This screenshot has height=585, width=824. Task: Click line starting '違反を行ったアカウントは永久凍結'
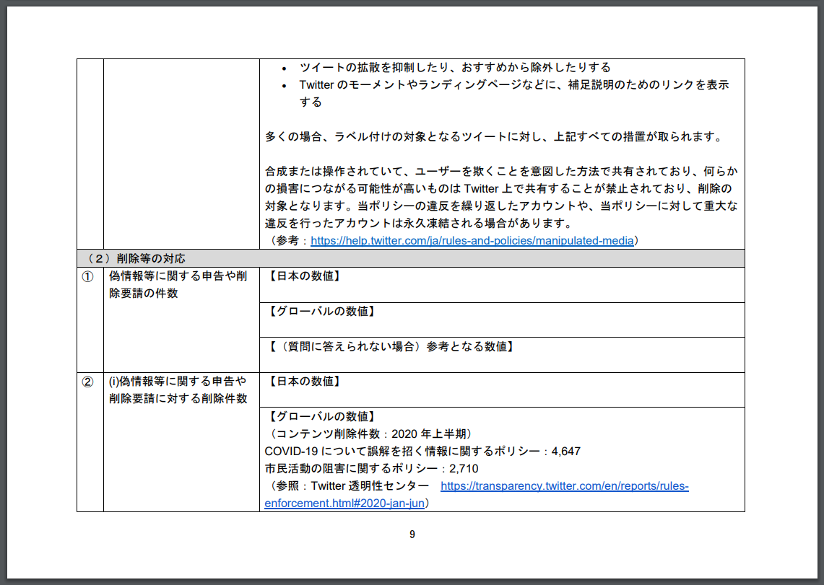[x=420, y=223]
